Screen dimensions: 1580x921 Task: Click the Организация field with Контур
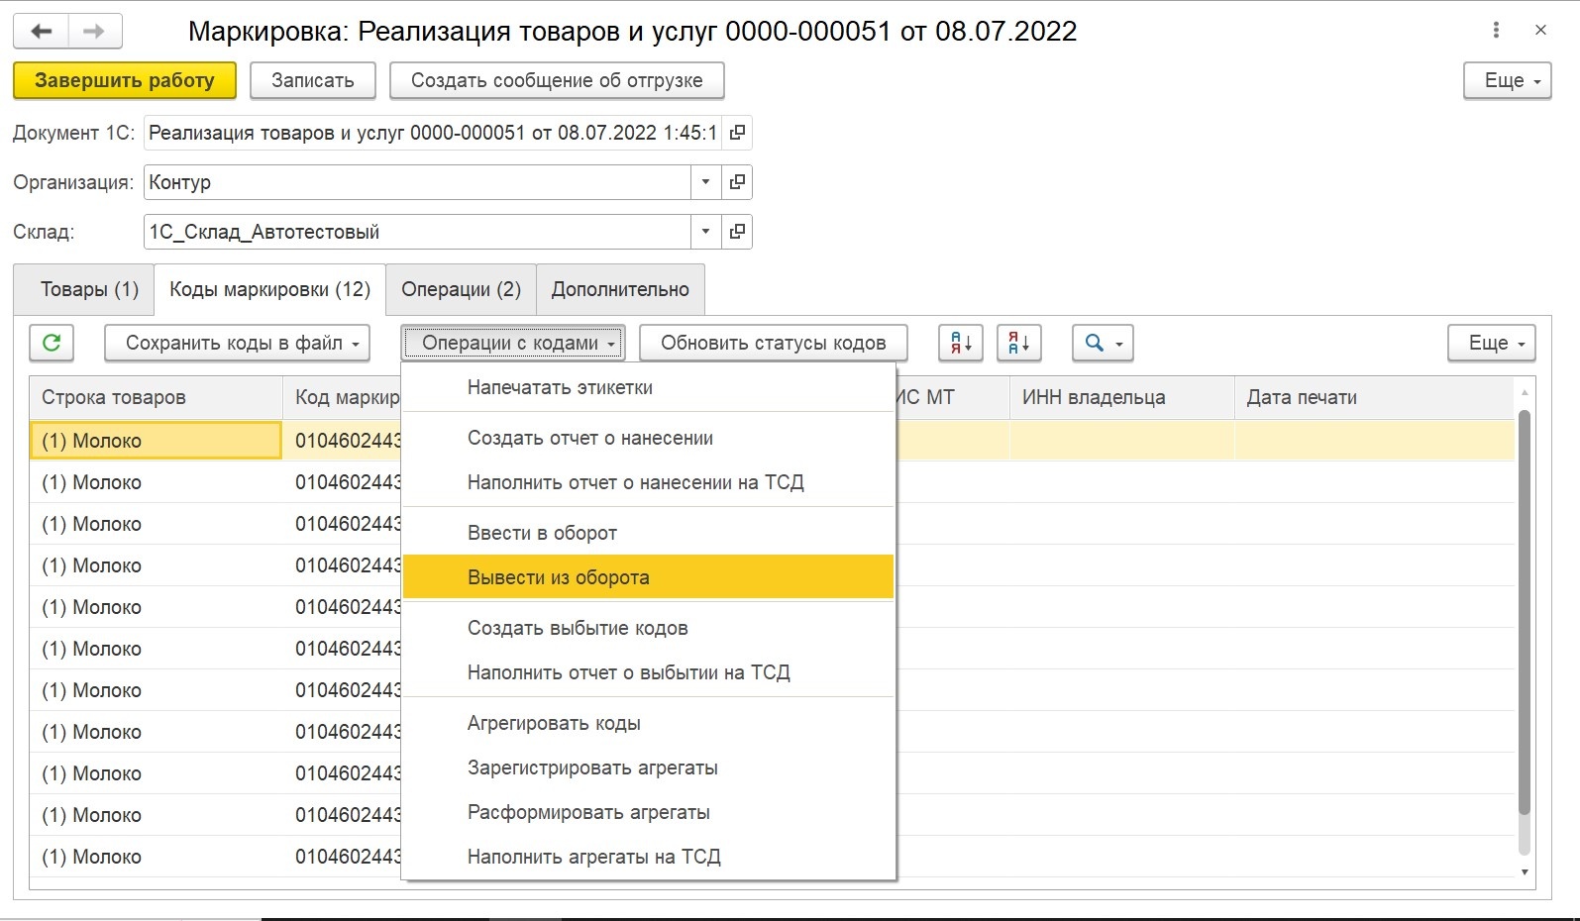pyautogui.click(x=417, y=182)
